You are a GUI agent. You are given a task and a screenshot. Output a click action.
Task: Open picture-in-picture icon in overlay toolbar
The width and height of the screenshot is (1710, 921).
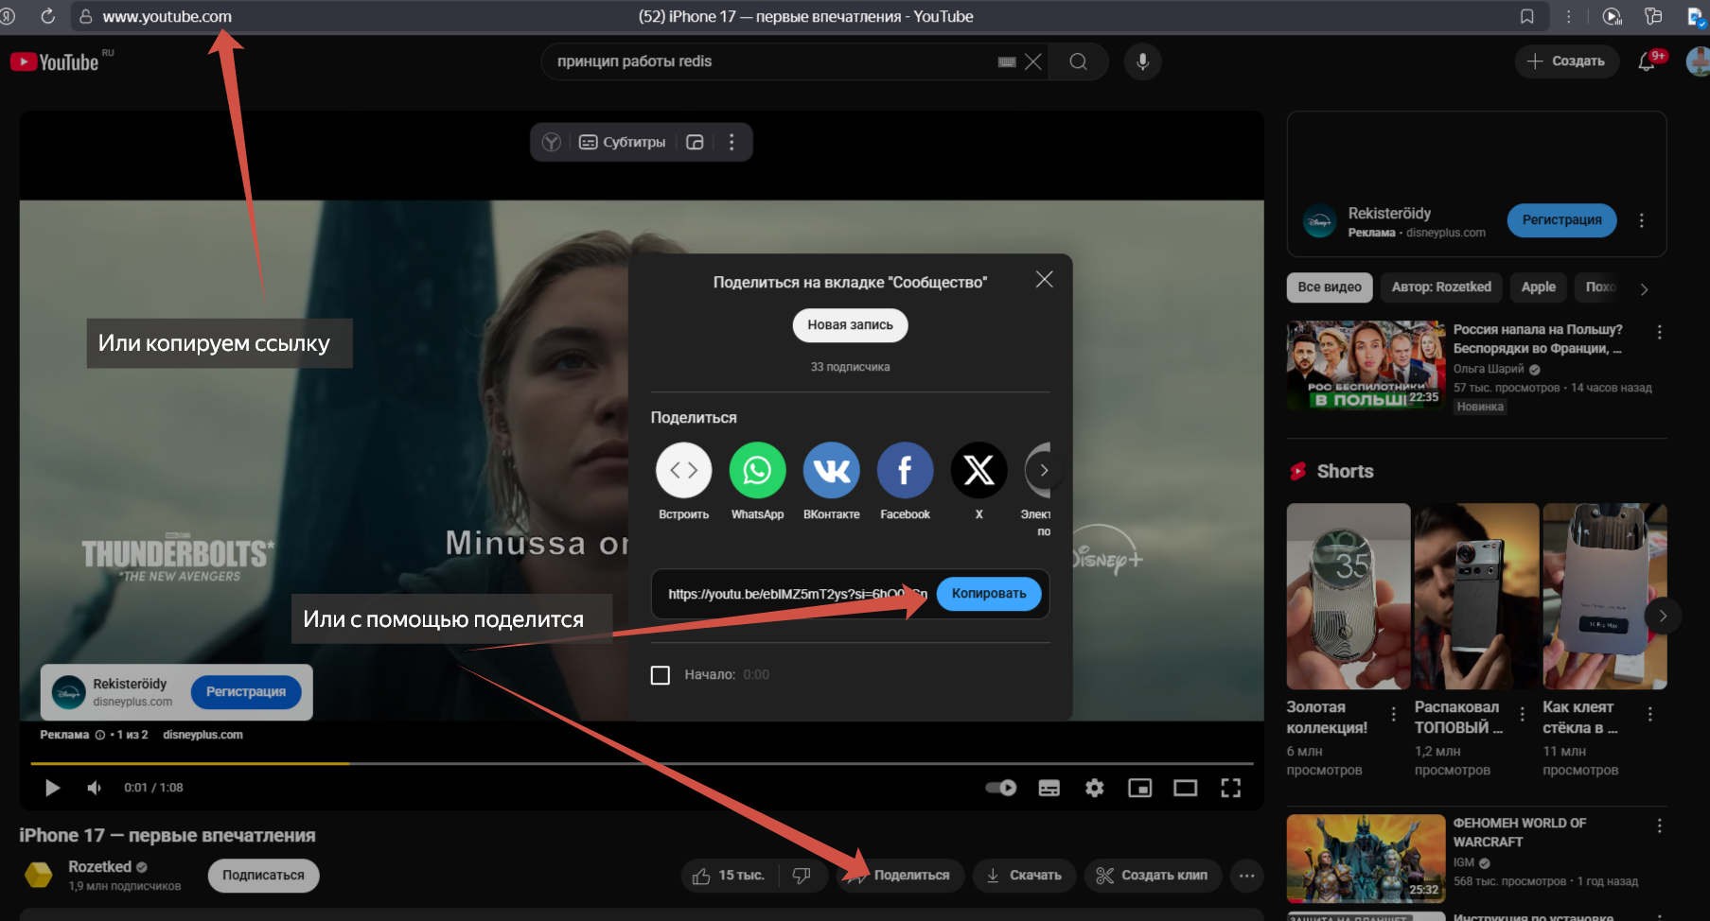click(x=695, y=142)
